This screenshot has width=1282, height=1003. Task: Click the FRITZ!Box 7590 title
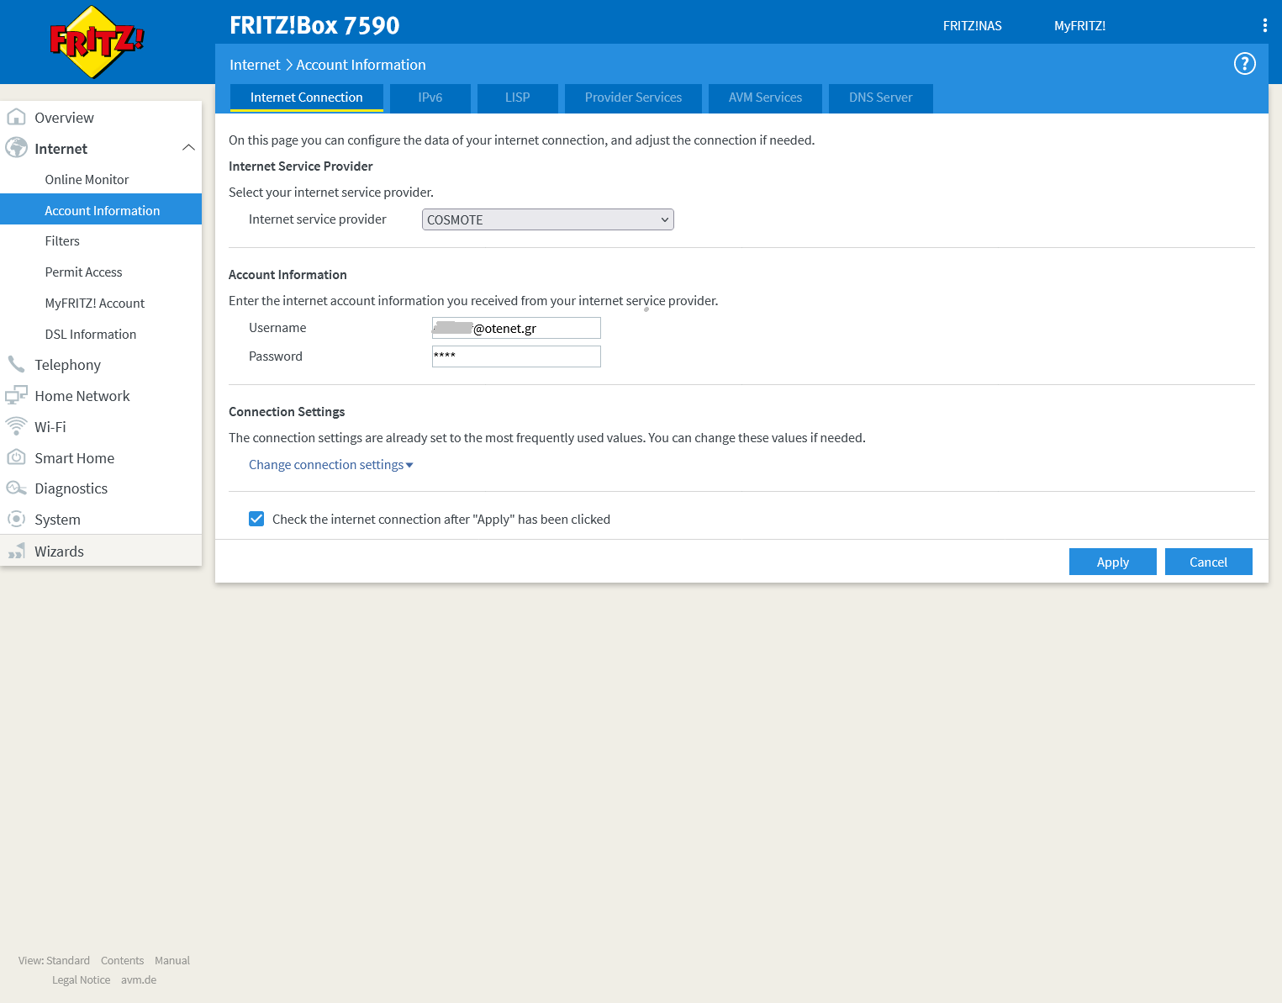point(314,25)
